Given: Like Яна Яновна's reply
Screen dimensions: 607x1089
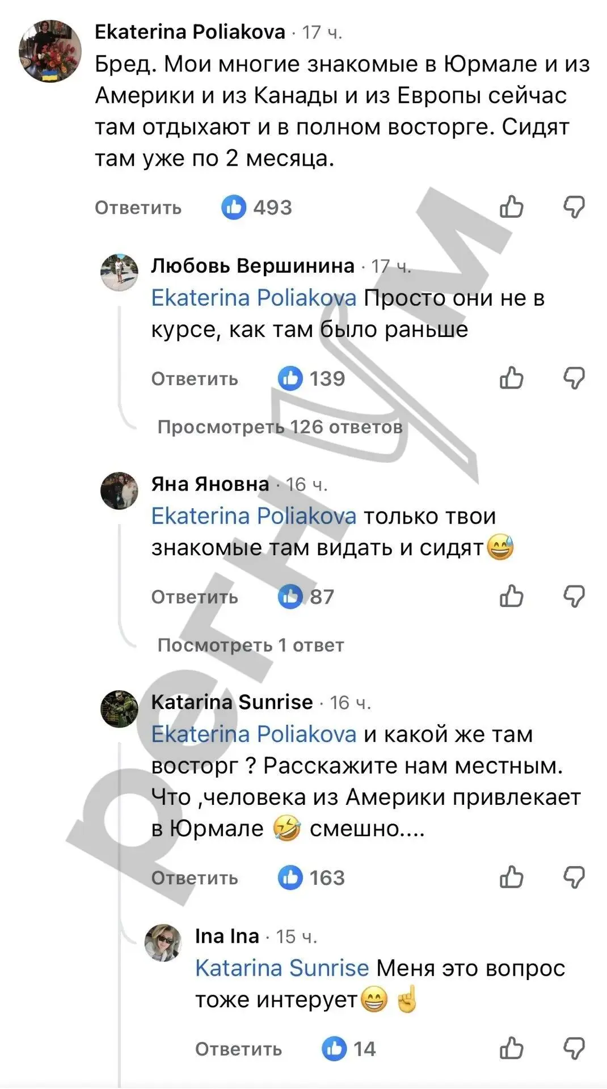Looking at the screenshot, I should (511, 596).
